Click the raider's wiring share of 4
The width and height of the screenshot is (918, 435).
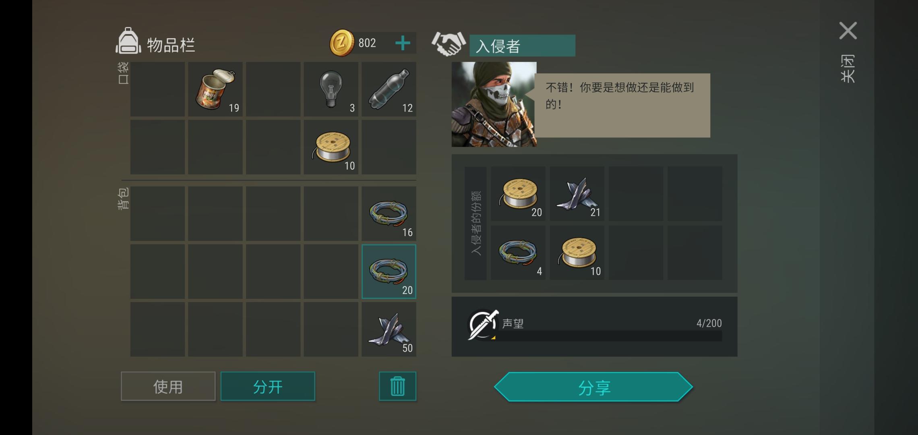tap(518, 253)
